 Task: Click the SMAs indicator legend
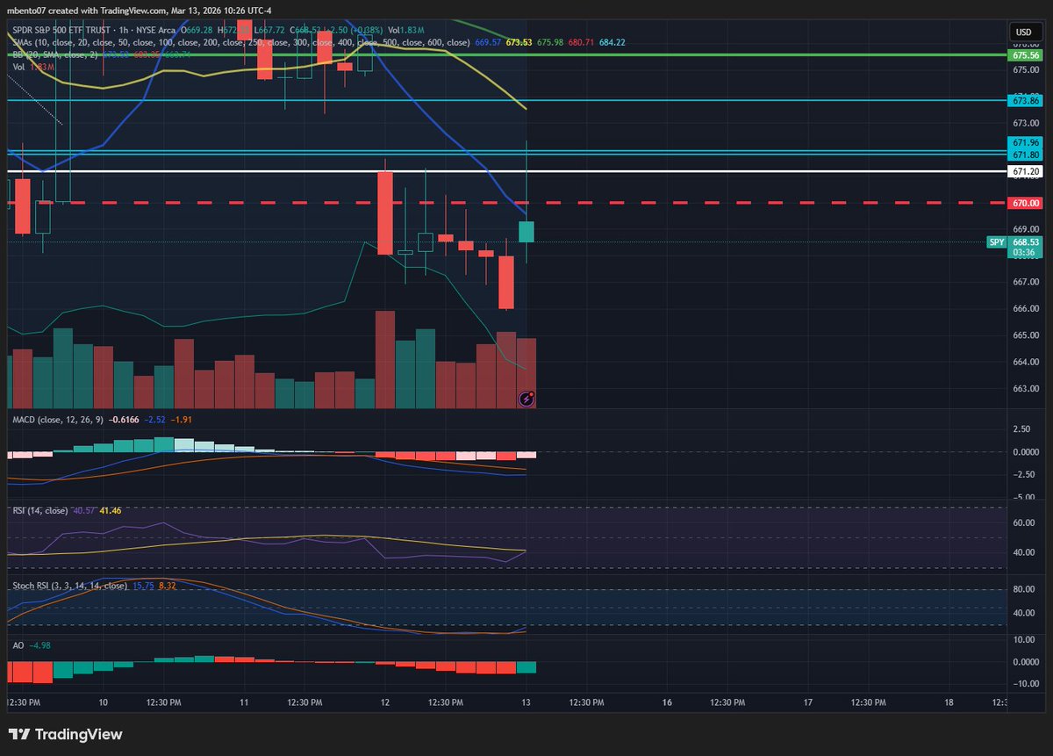click(241, 42)
